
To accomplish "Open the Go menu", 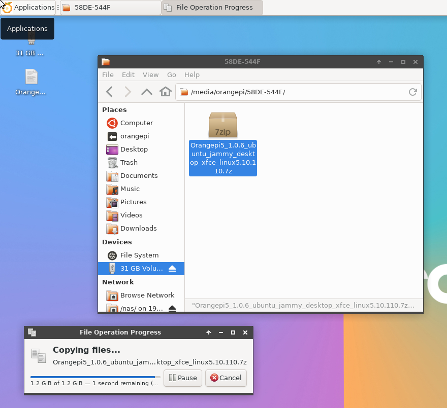I will click(x=171, y=75).
